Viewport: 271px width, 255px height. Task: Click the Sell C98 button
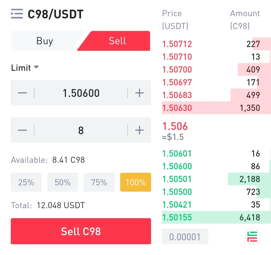click(x=81, y=231)
